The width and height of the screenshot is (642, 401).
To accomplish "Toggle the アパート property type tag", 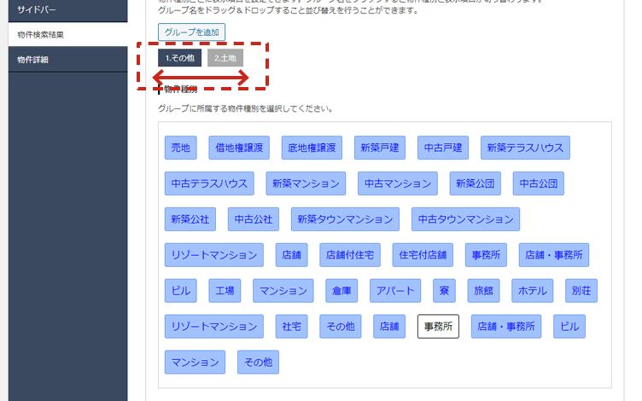I will (395, 291).
